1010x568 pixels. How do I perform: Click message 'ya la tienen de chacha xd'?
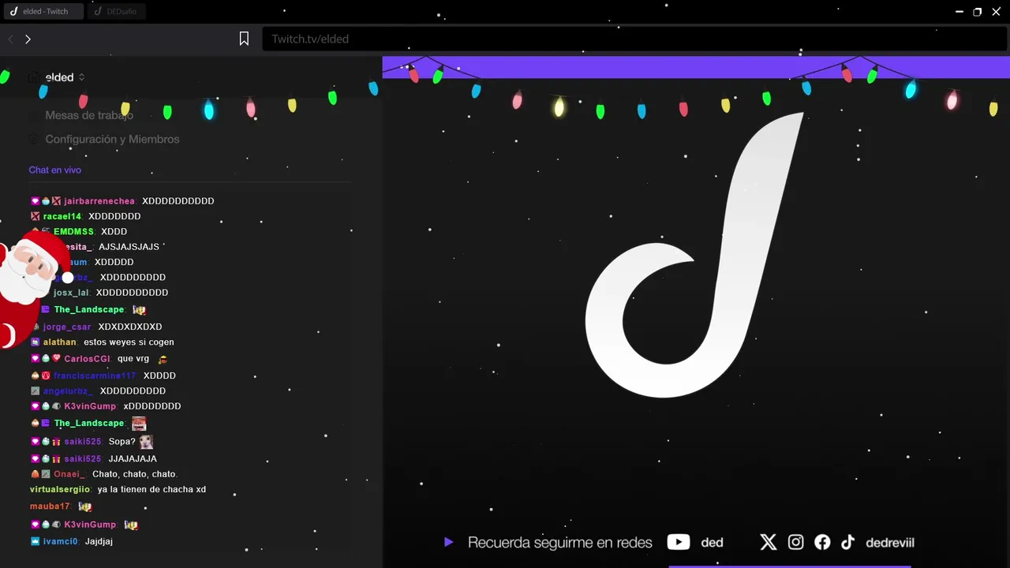pos(151,489)
